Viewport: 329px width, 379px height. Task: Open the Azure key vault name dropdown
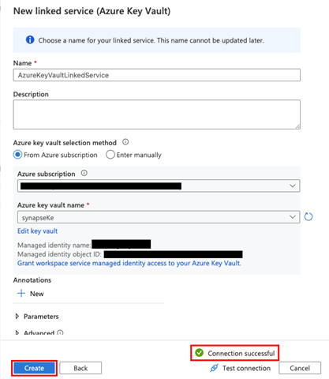click(159, 217)
